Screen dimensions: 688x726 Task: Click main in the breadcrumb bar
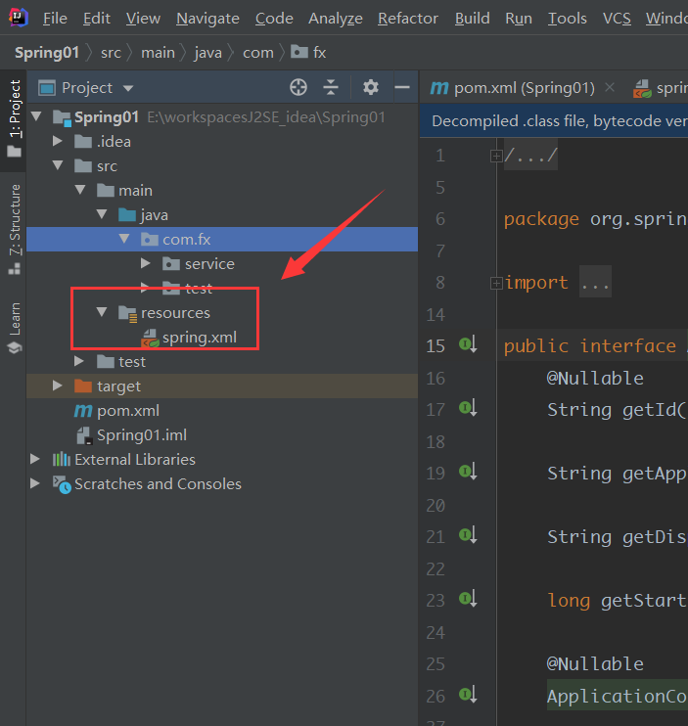click(x=158, y=52)
